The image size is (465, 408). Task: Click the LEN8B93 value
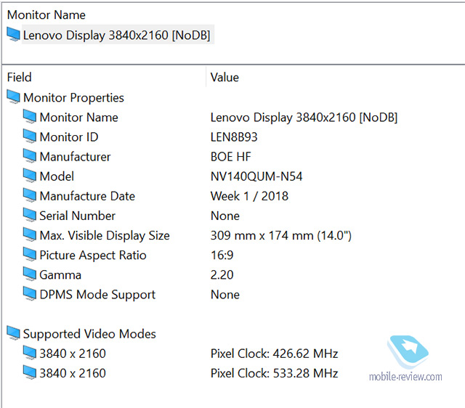tap(234, 137)
